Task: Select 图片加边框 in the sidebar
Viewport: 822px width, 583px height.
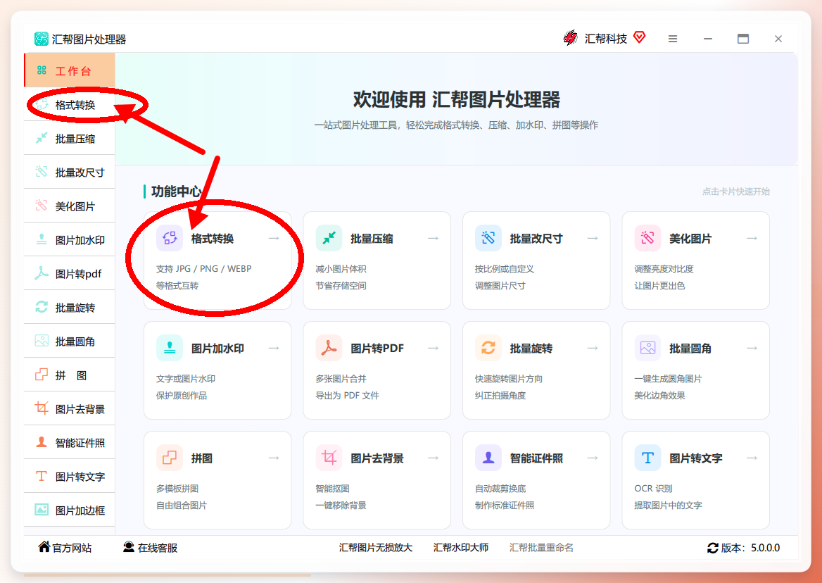Action: pyautogui.click(x=69, y=510)
